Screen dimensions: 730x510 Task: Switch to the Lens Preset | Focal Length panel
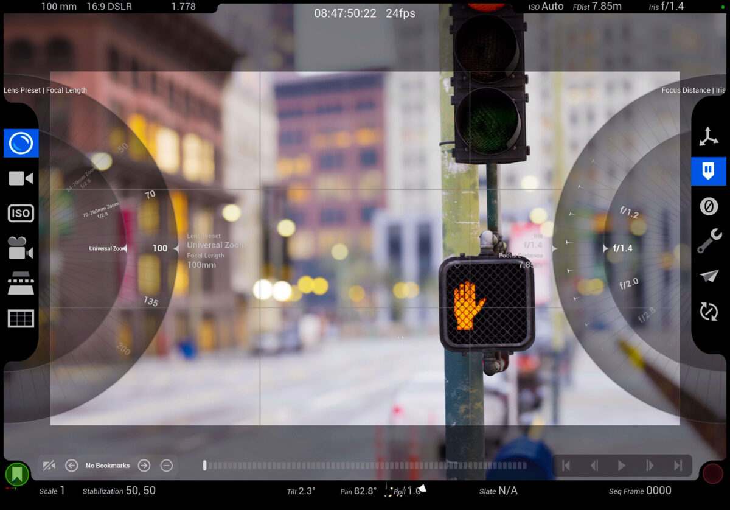[x=45, y=89]
